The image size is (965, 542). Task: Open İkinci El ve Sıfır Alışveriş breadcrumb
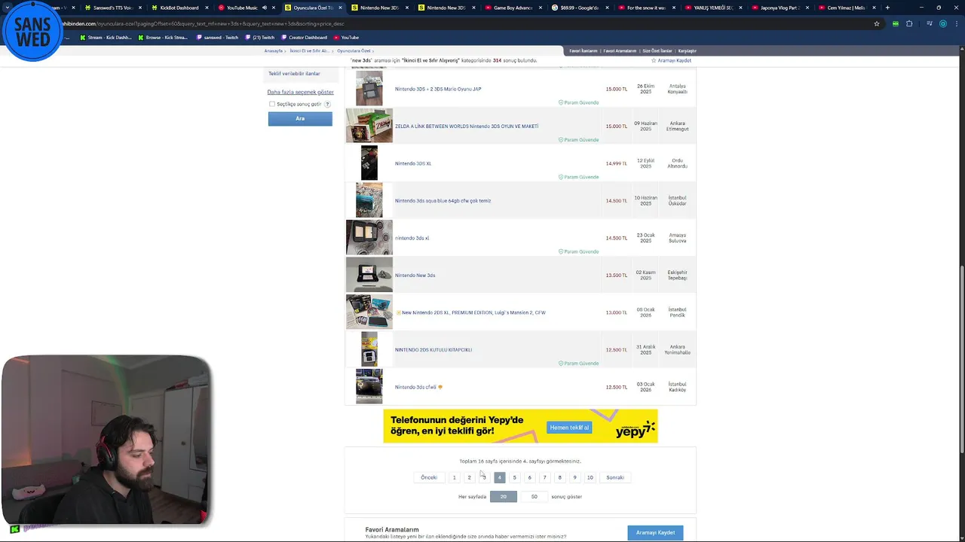[x=309, y=50]
